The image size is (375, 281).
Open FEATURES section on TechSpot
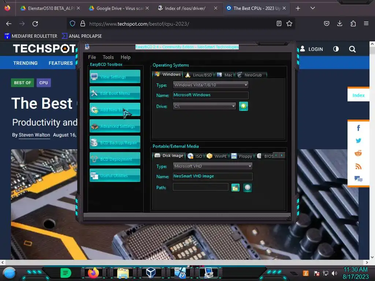click(61, 63)
